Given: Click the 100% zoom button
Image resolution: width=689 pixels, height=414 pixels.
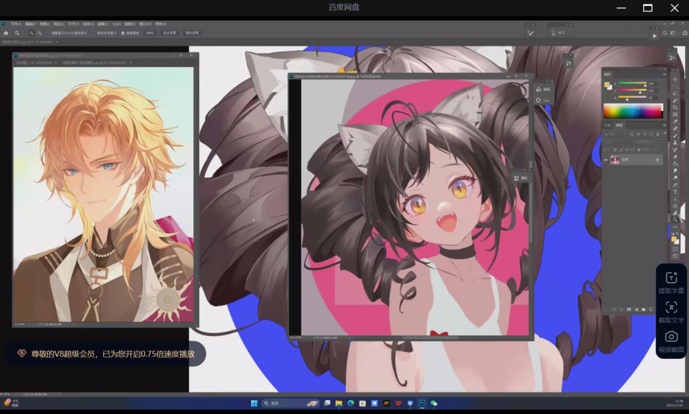Looking at the screenshot, I should [149, 32].
